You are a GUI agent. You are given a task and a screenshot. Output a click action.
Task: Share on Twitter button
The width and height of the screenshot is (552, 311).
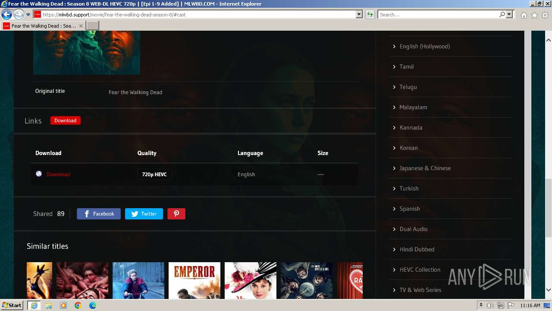144,214
